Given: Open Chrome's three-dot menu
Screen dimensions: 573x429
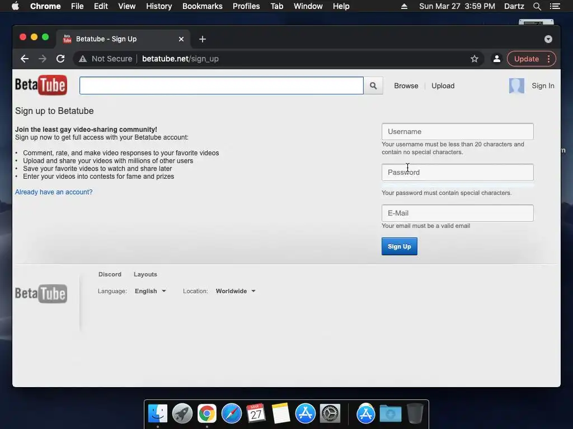Looking at the screenshot, I should [549, 59].
